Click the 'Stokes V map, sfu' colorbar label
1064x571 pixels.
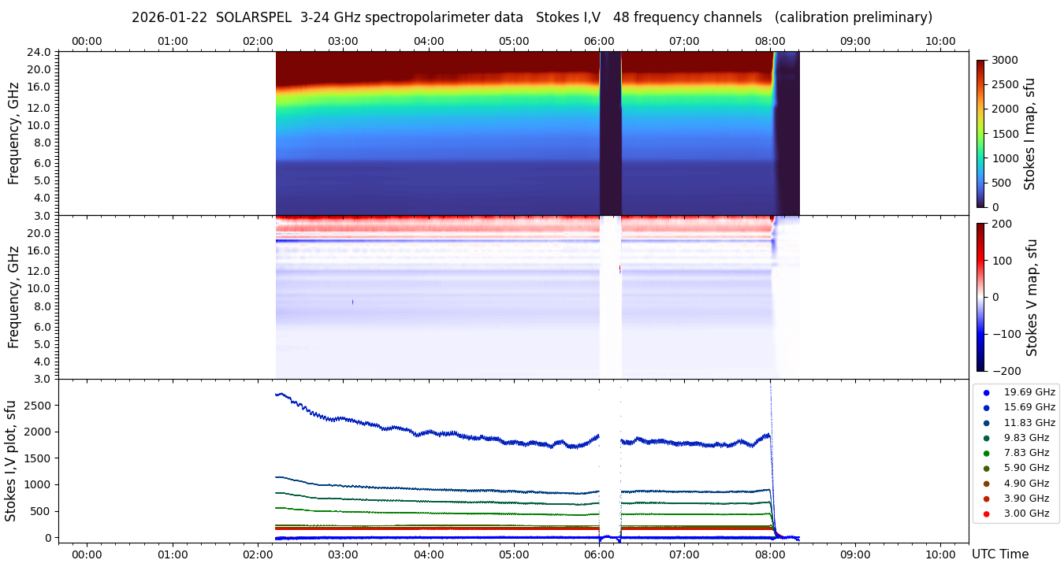pos(1031,298)
